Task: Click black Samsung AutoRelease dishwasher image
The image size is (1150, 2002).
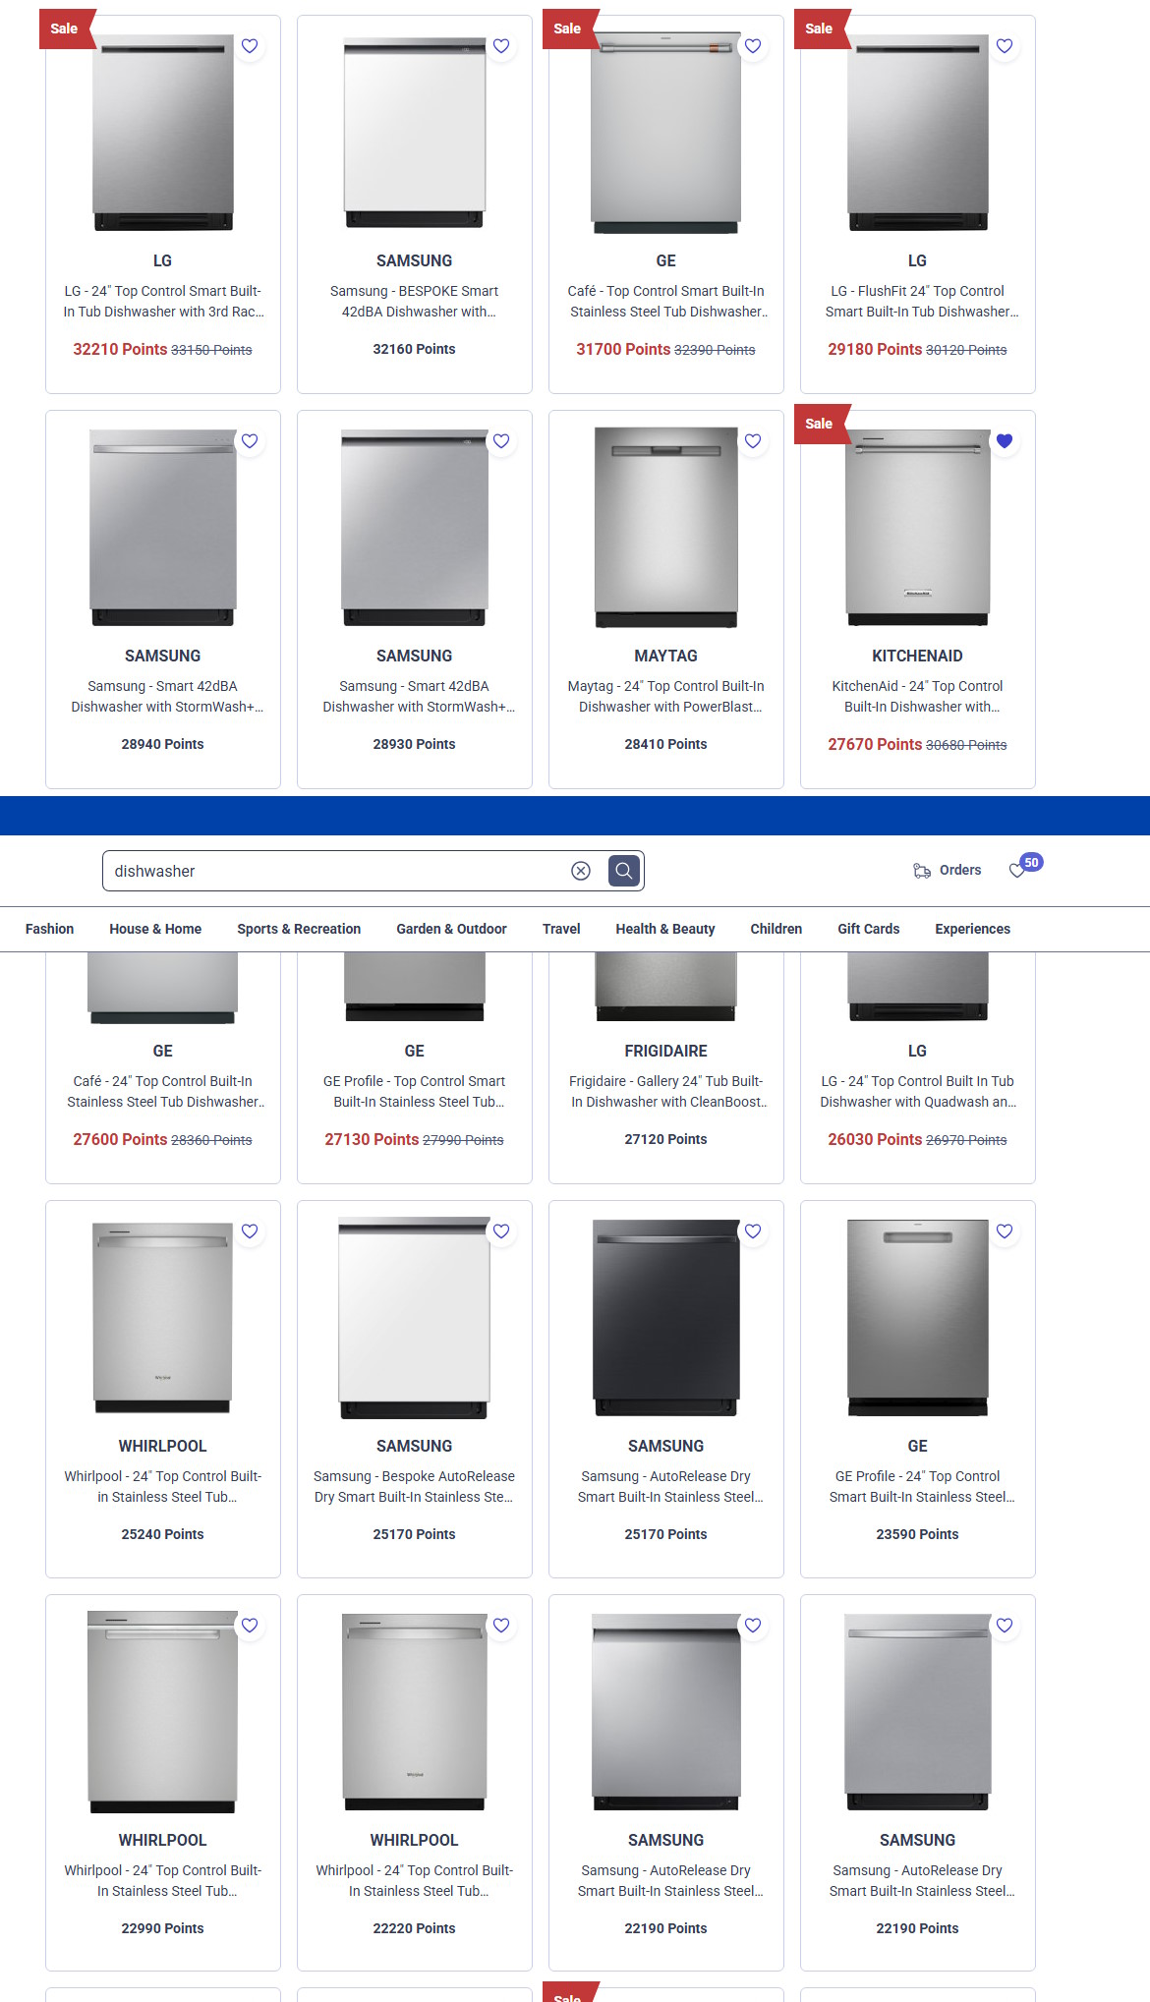Action: [x=666, y=1318]
